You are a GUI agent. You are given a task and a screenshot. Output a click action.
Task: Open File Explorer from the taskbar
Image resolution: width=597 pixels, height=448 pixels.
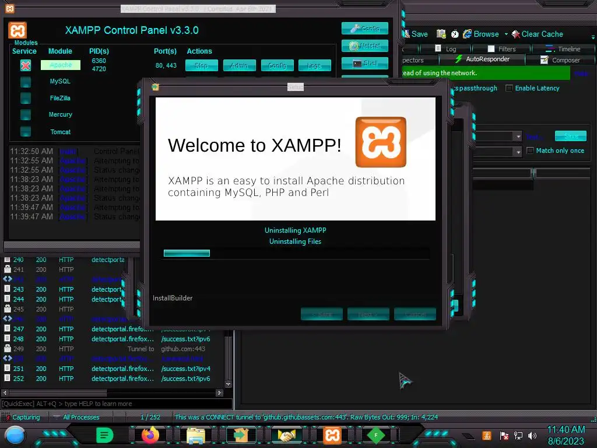pyautogui.click(x=196, y=435)
